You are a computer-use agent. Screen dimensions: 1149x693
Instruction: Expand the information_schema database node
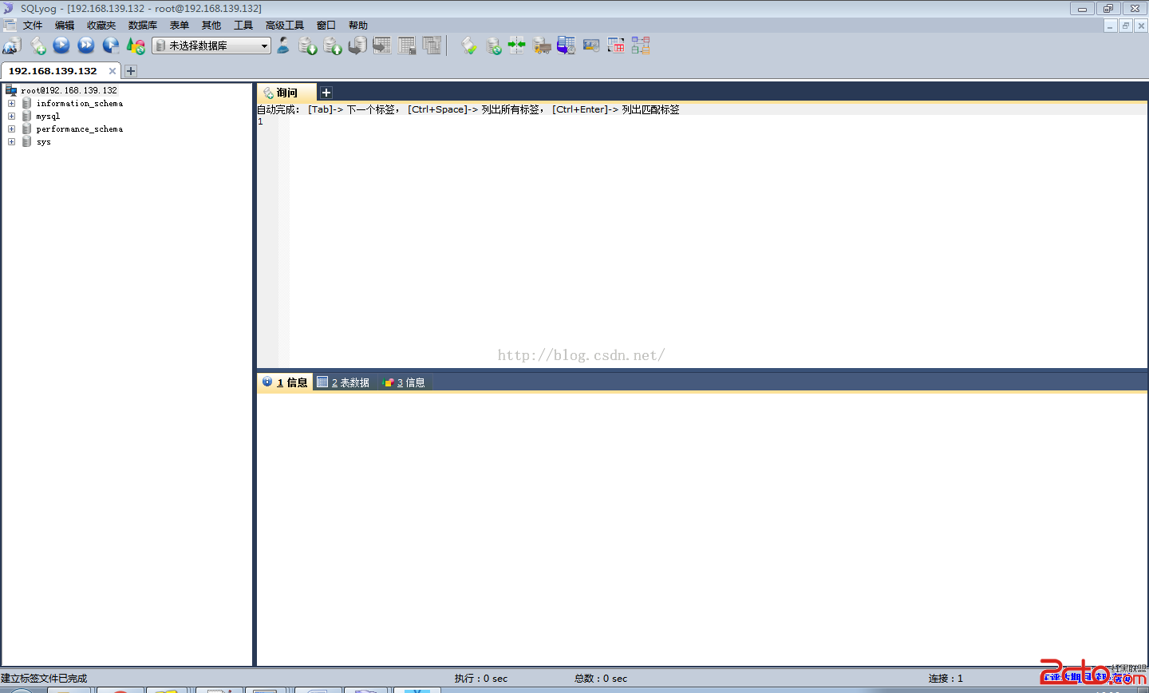click(x=11, y=103)
